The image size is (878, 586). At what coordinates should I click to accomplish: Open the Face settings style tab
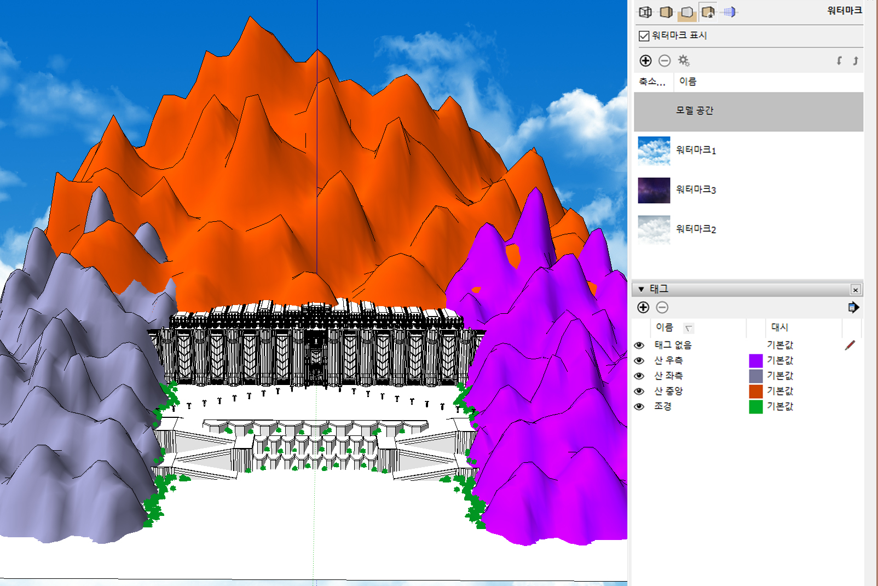[666, 12]
